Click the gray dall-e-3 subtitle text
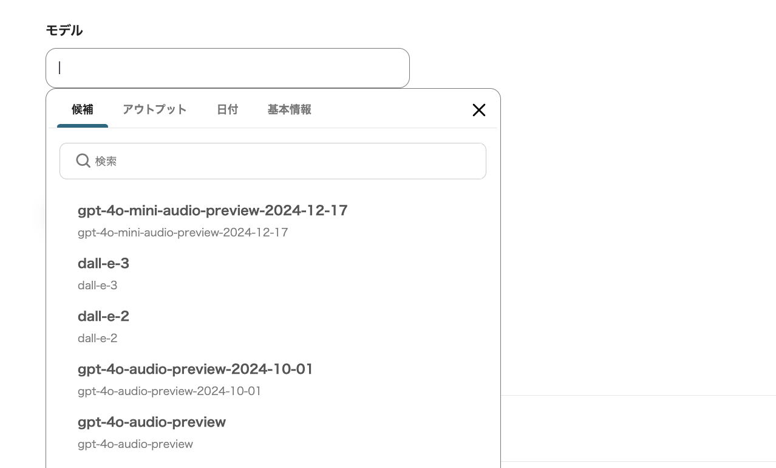This screenshot has width=776, height=468. (x=98, y=285)
